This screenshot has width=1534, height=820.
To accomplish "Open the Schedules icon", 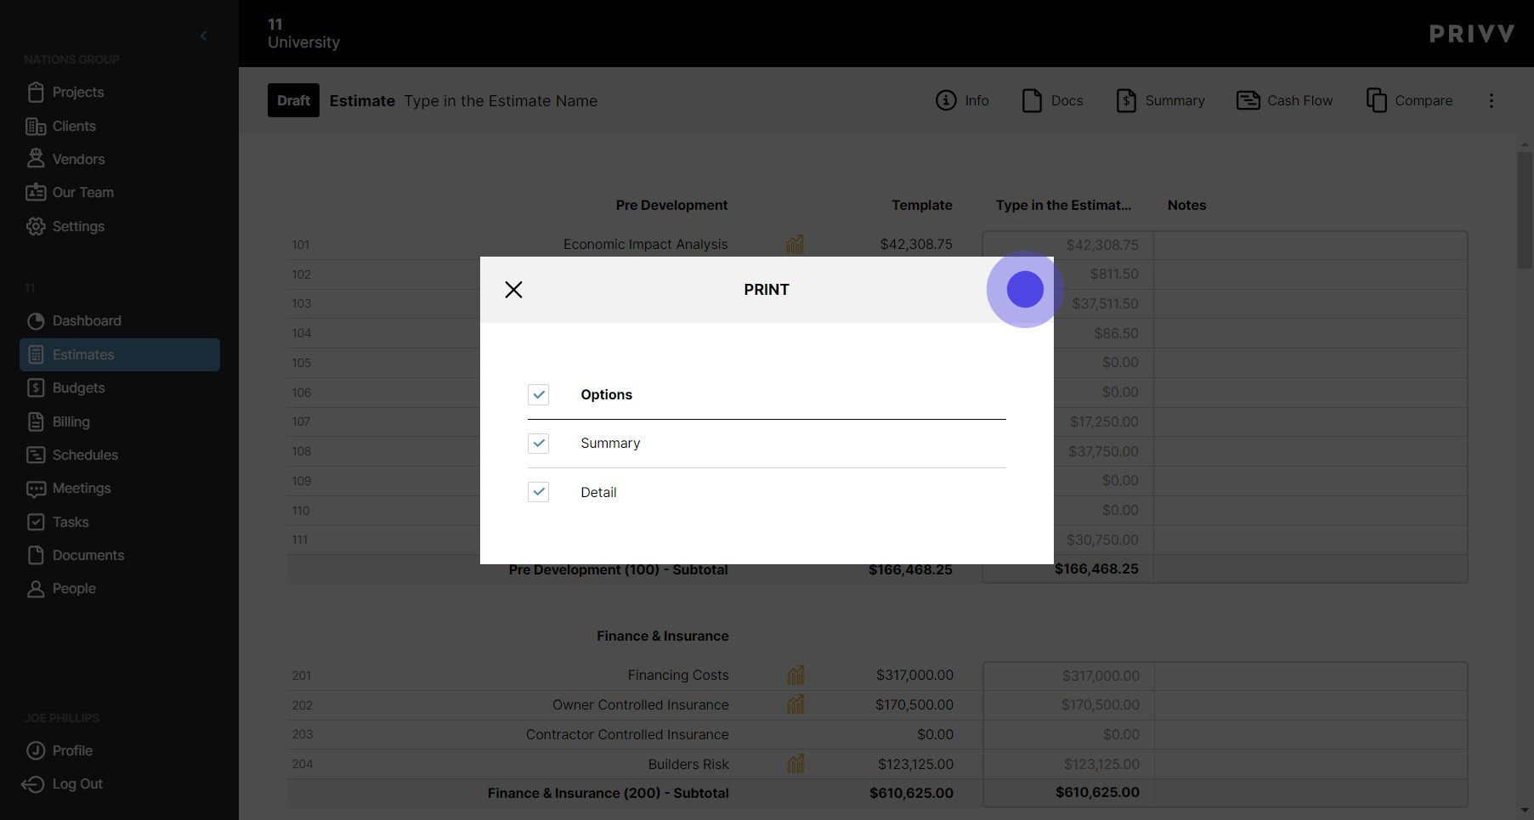I will click(x=36, y=455).
